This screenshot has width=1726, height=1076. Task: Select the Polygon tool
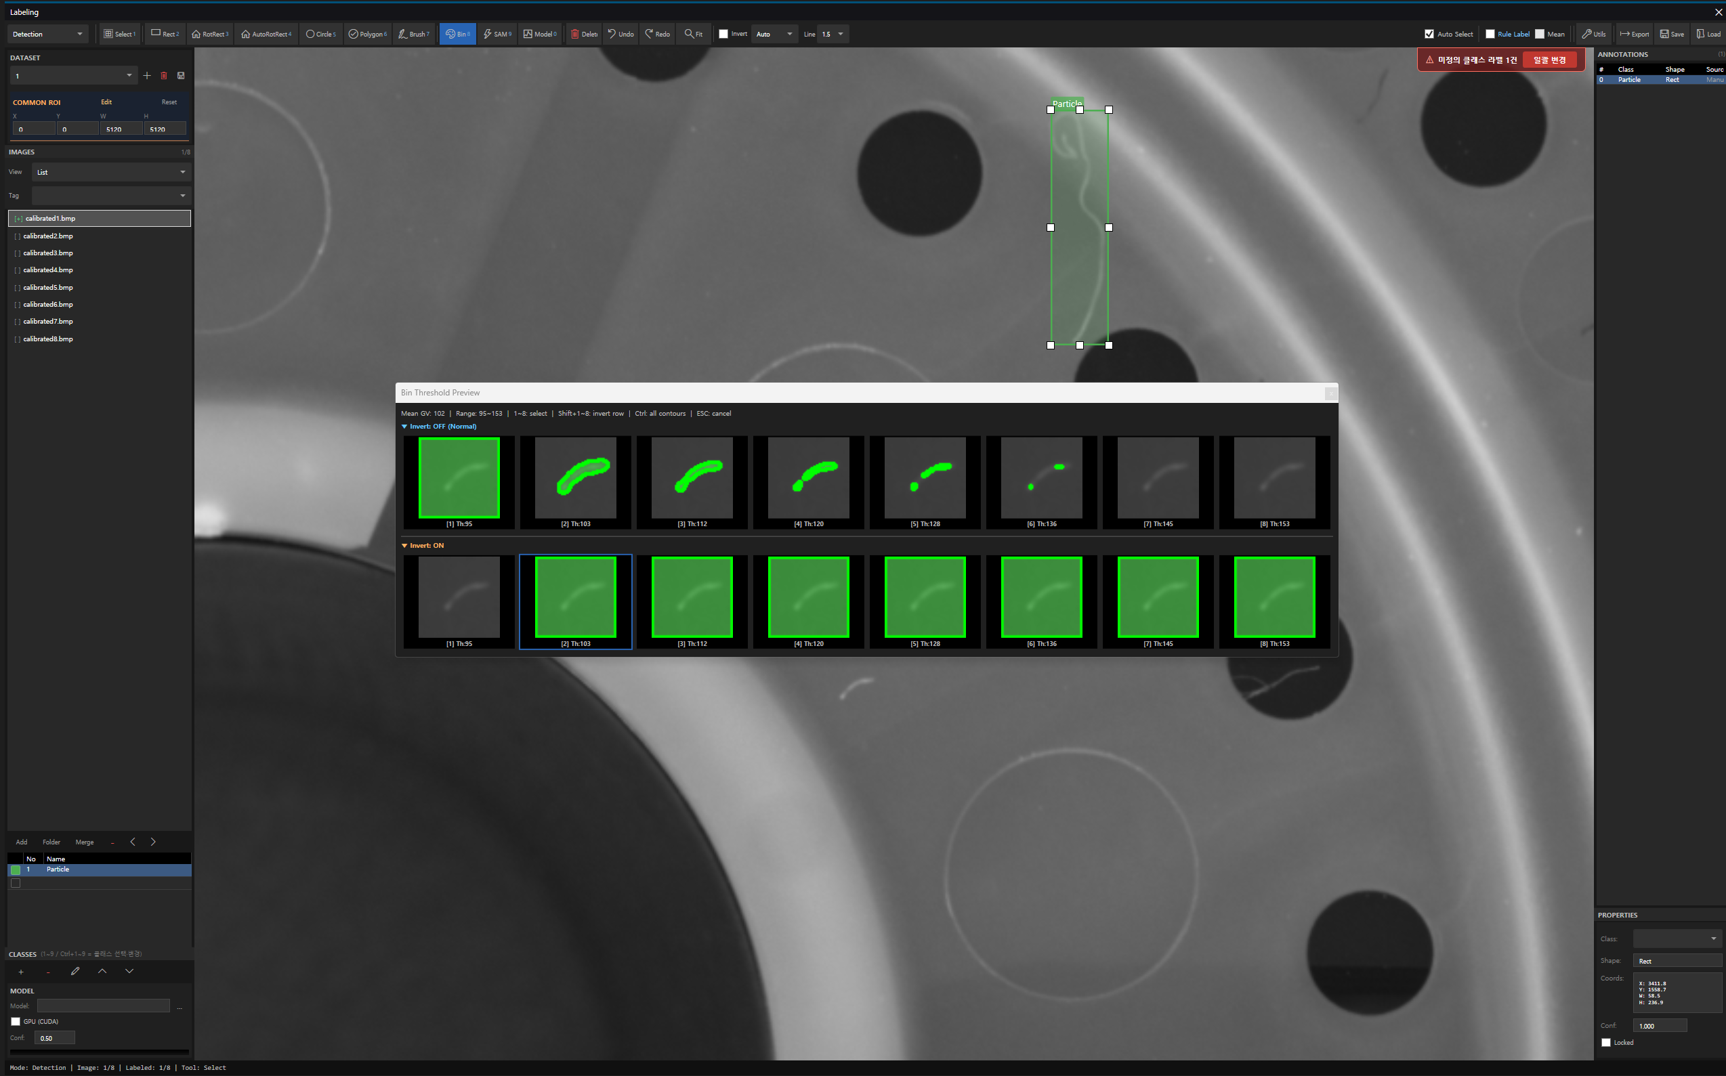(x=368, y=34)
